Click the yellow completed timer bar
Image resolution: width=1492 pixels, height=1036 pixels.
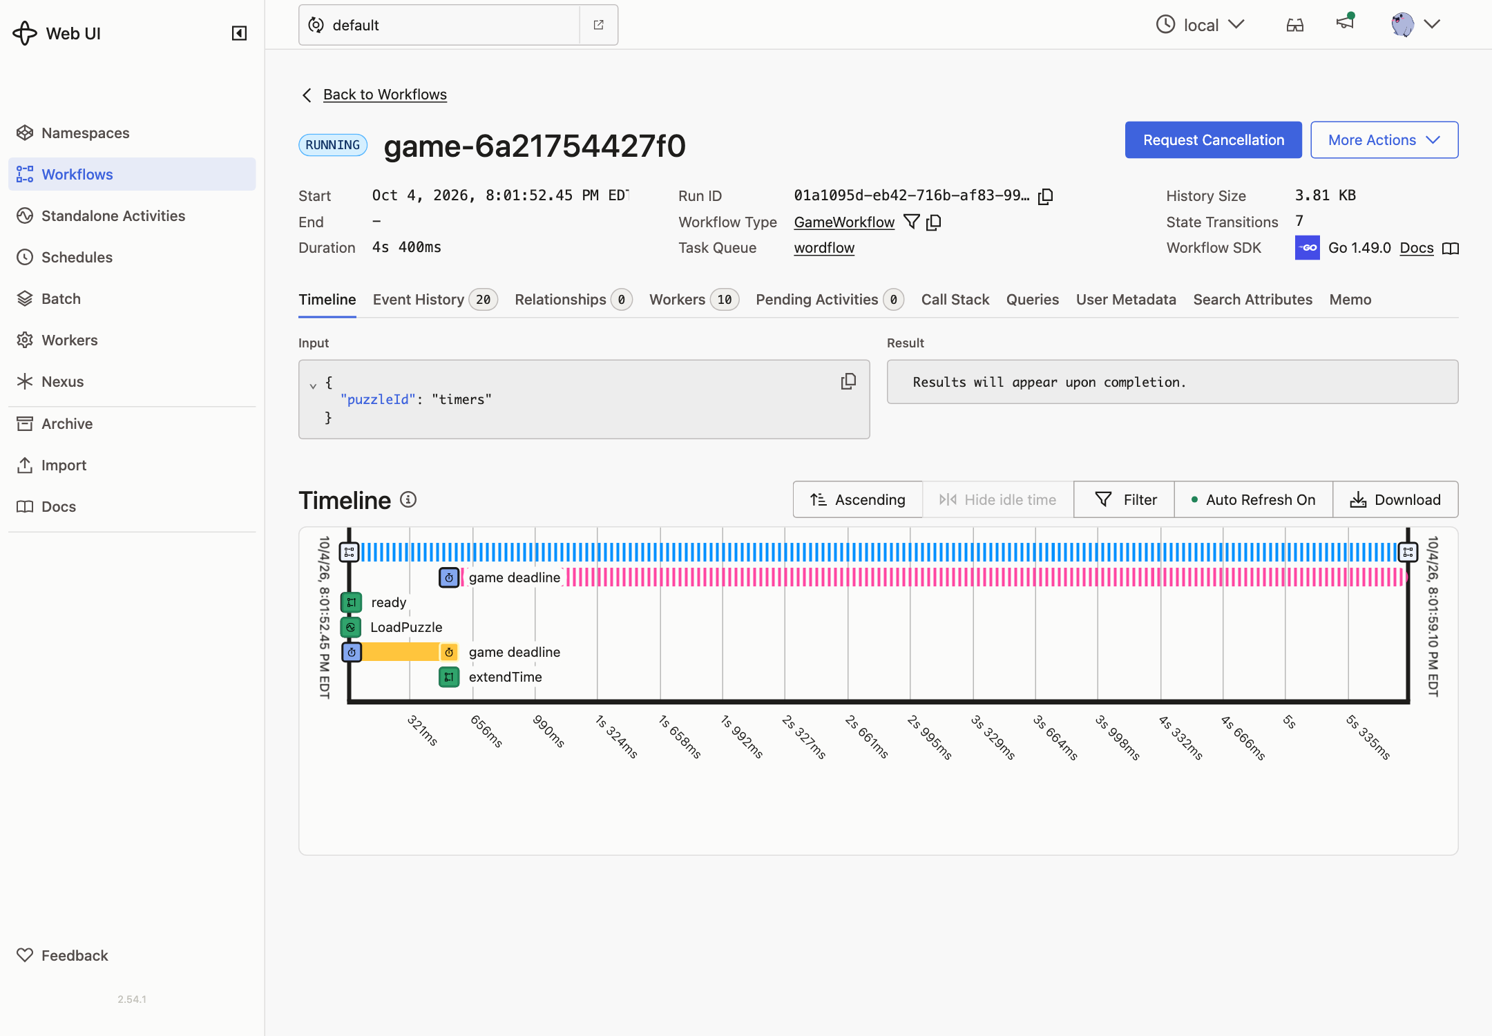coord(401,652)
